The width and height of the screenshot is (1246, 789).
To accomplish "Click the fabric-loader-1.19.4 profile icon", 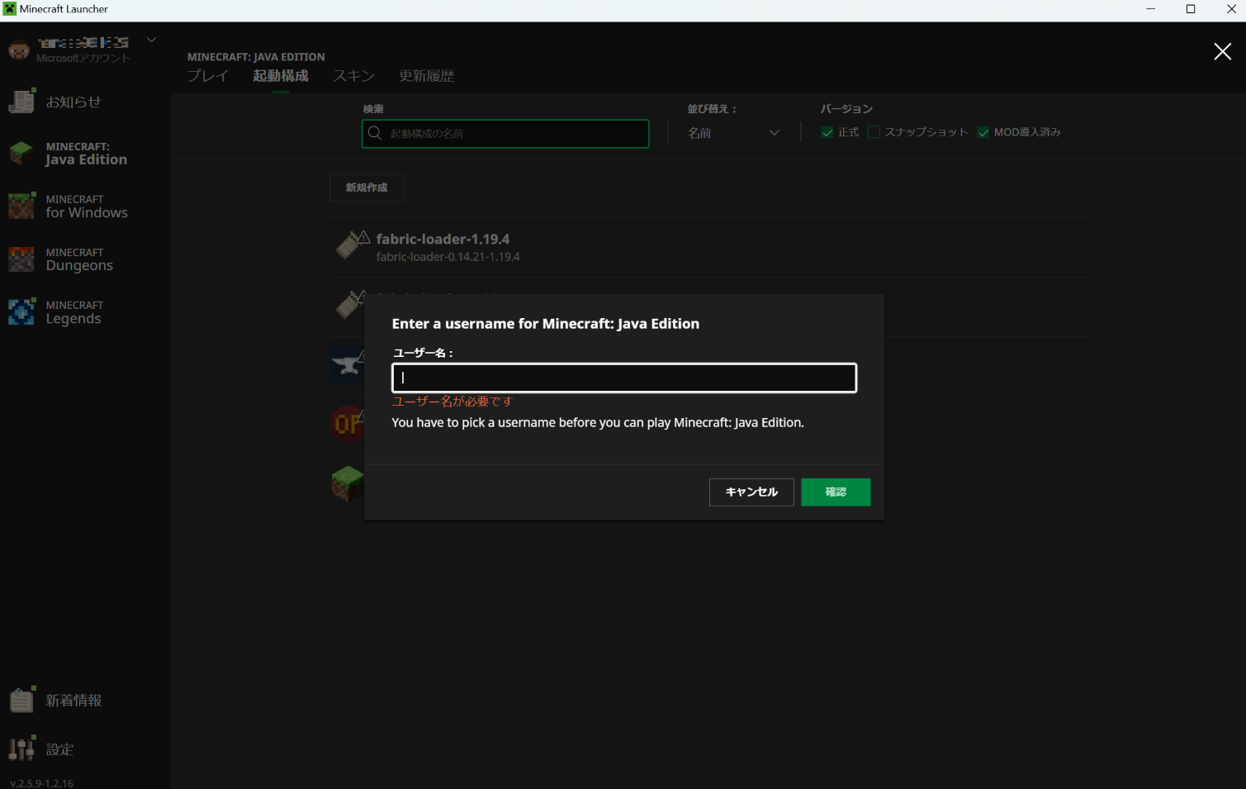I will pos(352,245).
